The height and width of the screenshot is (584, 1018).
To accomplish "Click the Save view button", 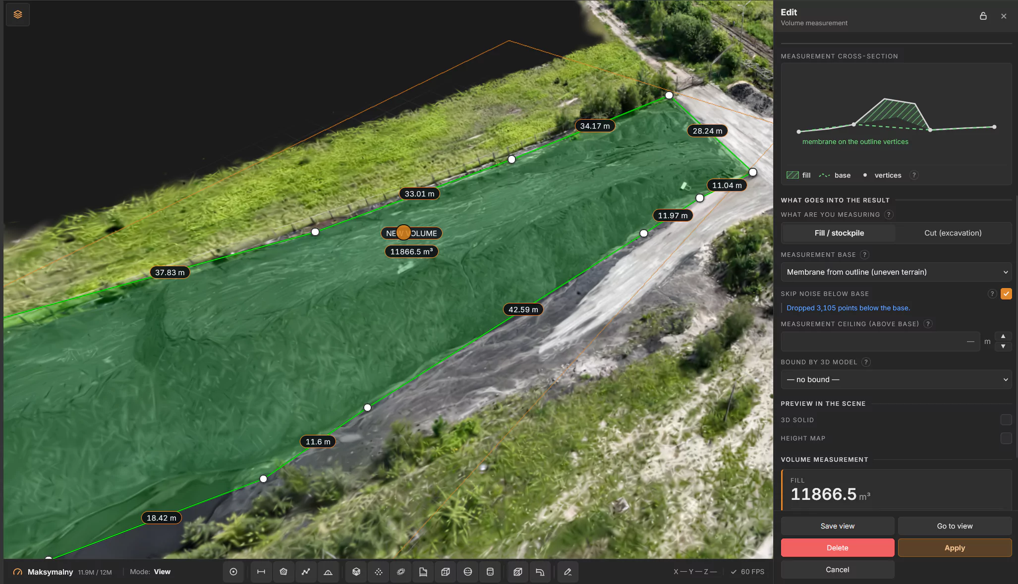I will pos(838,526).
